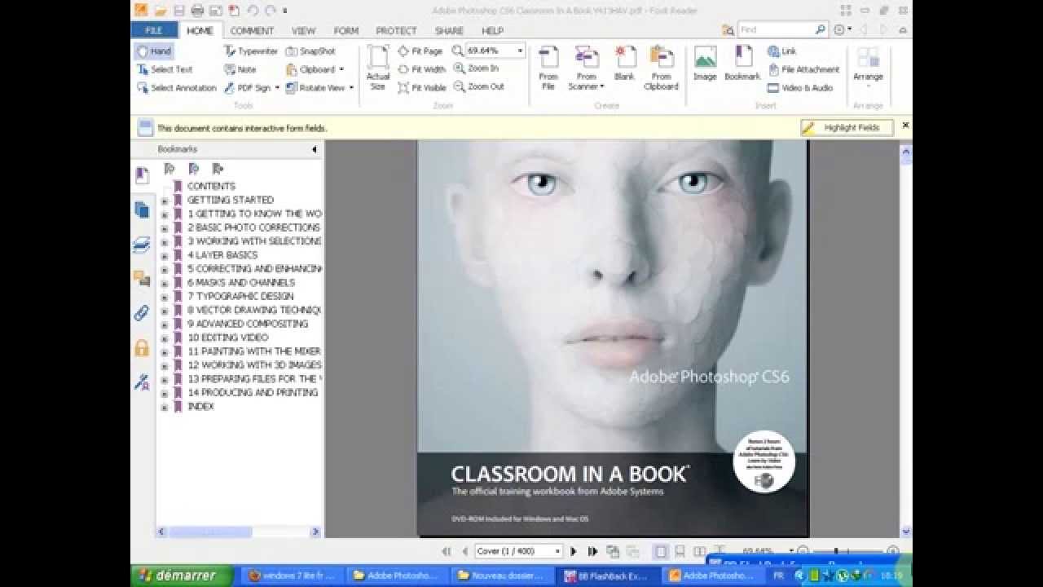Open CONTENTS bookmark

pyautogui.click(x=211, y=186)
